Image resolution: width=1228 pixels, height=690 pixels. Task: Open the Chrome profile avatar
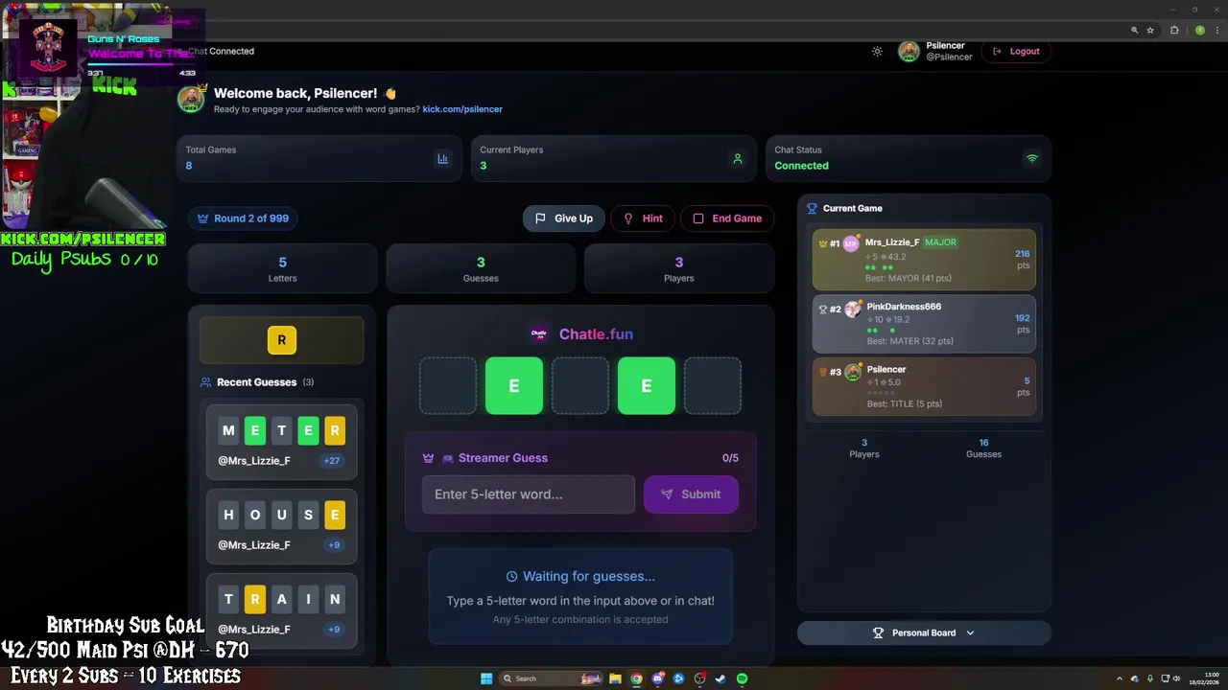[1199, 30]
